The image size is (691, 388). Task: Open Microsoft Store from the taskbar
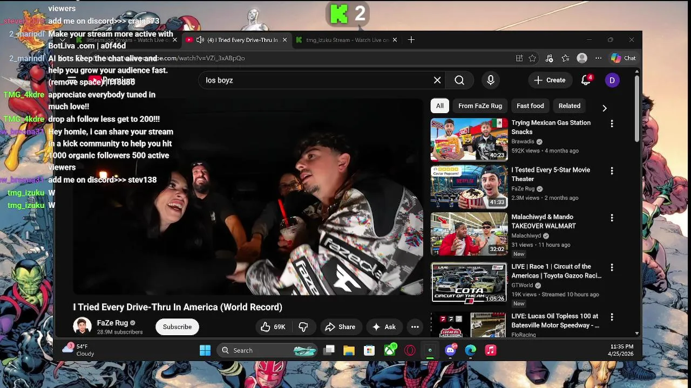[x=369, y=350]
